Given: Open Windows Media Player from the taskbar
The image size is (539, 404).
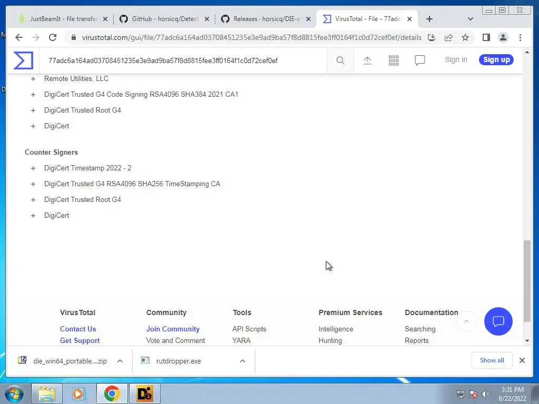Looking at the screenshot, I should point(78,393).
